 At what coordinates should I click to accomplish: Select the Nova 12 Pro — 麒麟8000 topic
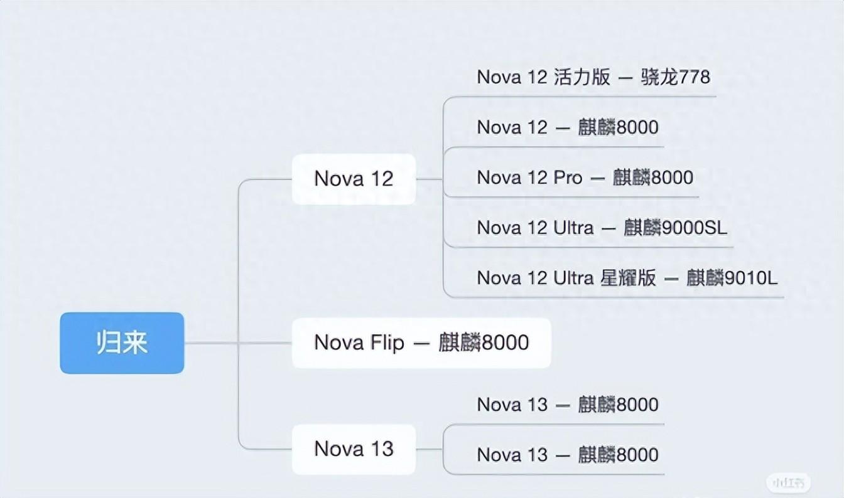[585, 177]
